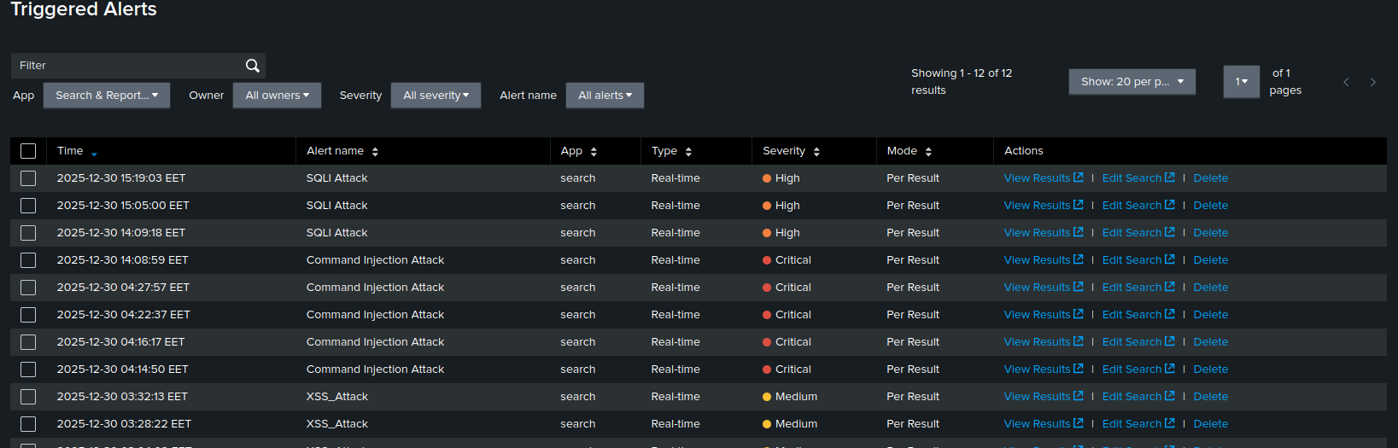Sort by Mode column arrows

pyautogui.click(x=928, y=152)
